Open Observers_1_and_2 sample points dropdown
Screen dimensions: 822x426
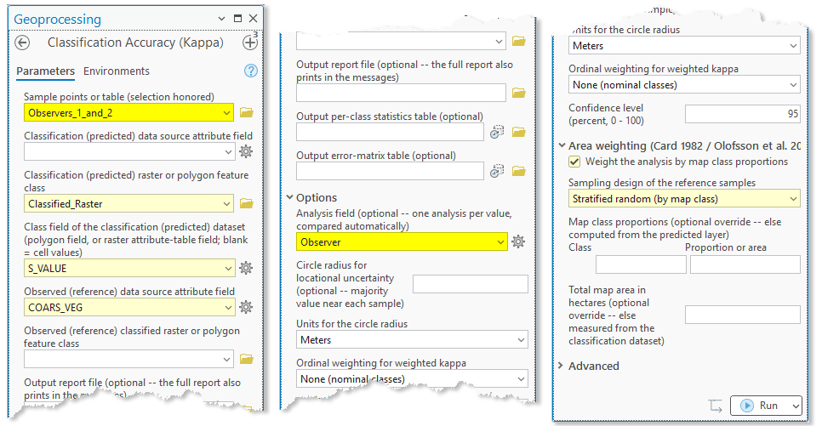click(226, 112)
